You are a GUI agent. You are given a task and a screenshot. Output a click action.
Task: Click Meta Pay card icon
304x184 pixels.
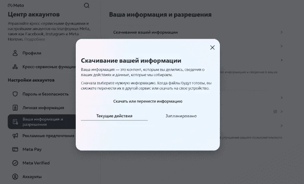click(x=15, y=149)
